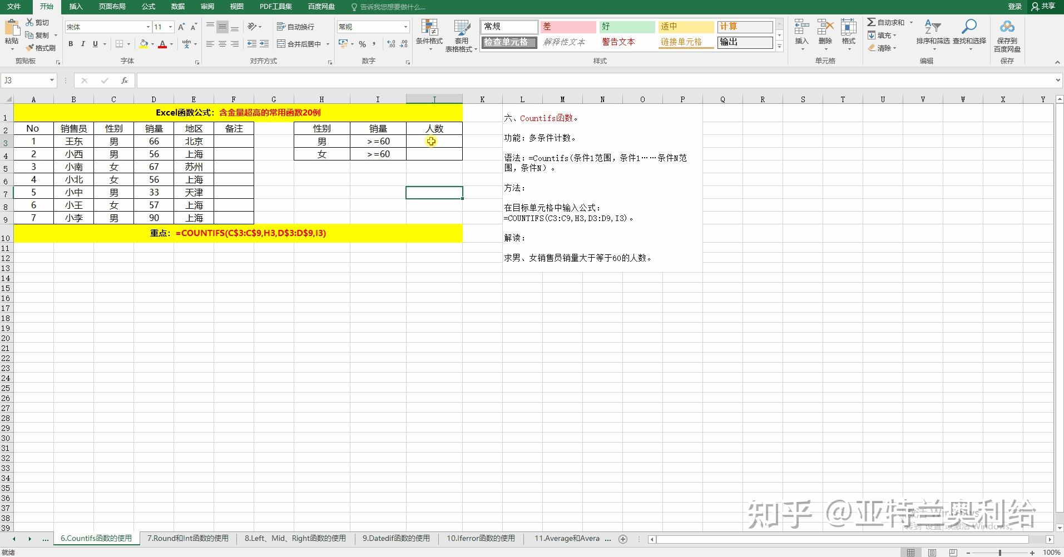1064x557 pixels.
Task: Open sheet tab 9.Datedif函数的使用
Action: tap(396, 539)
